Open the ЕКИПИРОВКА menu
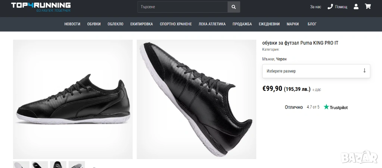 click(x=141, y=24)
